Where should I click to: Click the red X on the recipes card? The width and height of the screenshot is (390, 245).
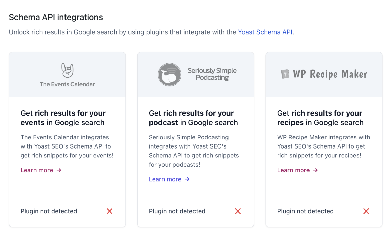tap(366, 211)
